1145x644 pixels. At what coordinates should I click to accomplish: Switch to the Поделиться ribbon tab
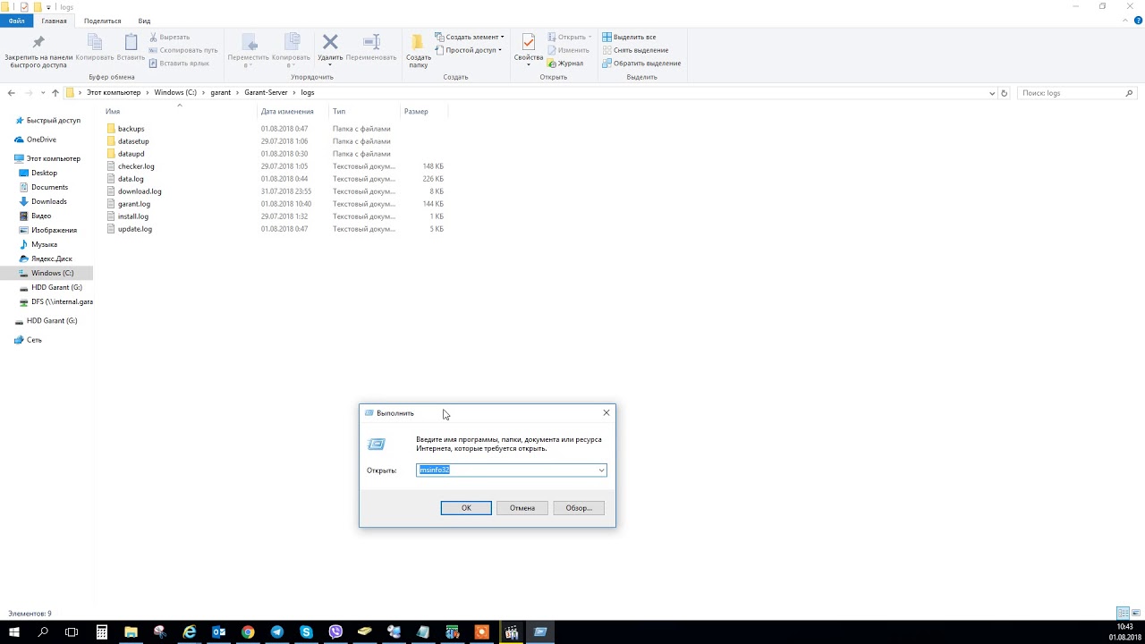pos(102,21)
